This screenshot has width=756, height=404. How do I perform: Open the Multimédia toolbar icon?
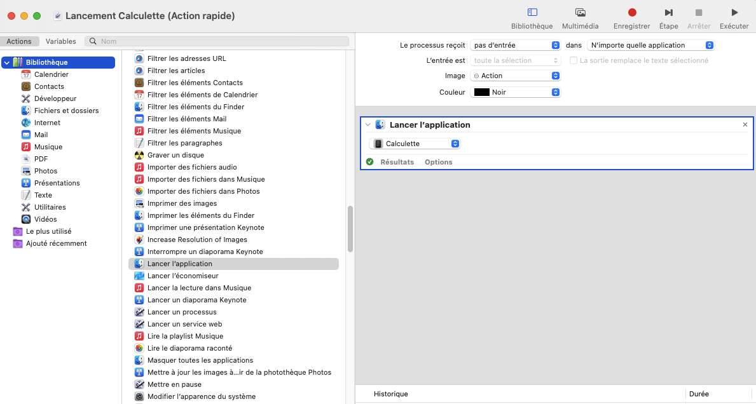click(580, 13)
